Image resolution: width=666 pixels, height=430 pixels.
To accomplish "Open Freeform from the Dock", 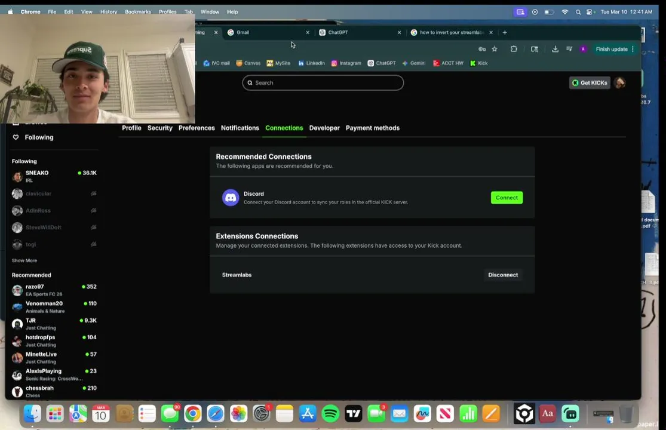I will tap(422, 413).
